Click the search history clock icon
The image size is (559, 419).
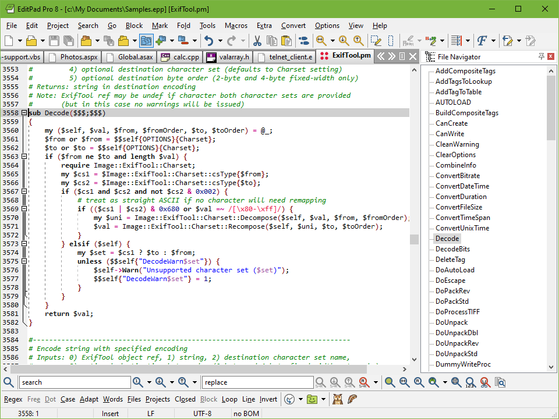point(289,399)
